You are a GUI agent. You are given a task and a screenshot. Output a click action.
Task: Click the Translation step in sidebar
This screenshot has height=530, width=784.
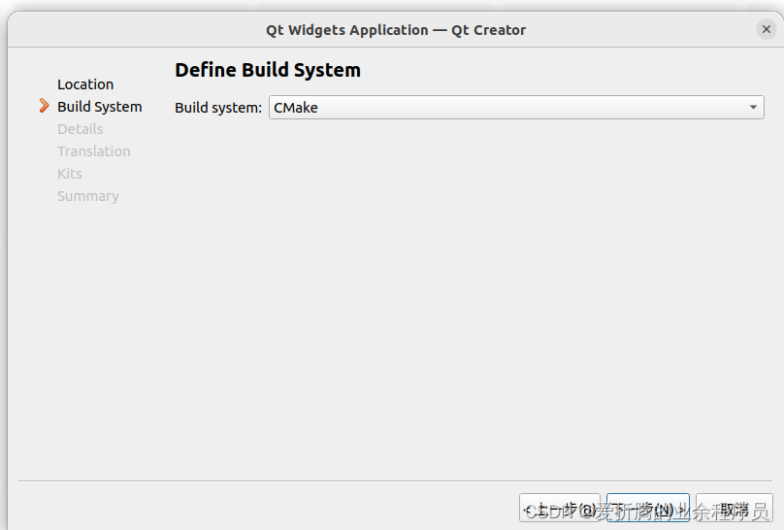[x=94, y=151]
